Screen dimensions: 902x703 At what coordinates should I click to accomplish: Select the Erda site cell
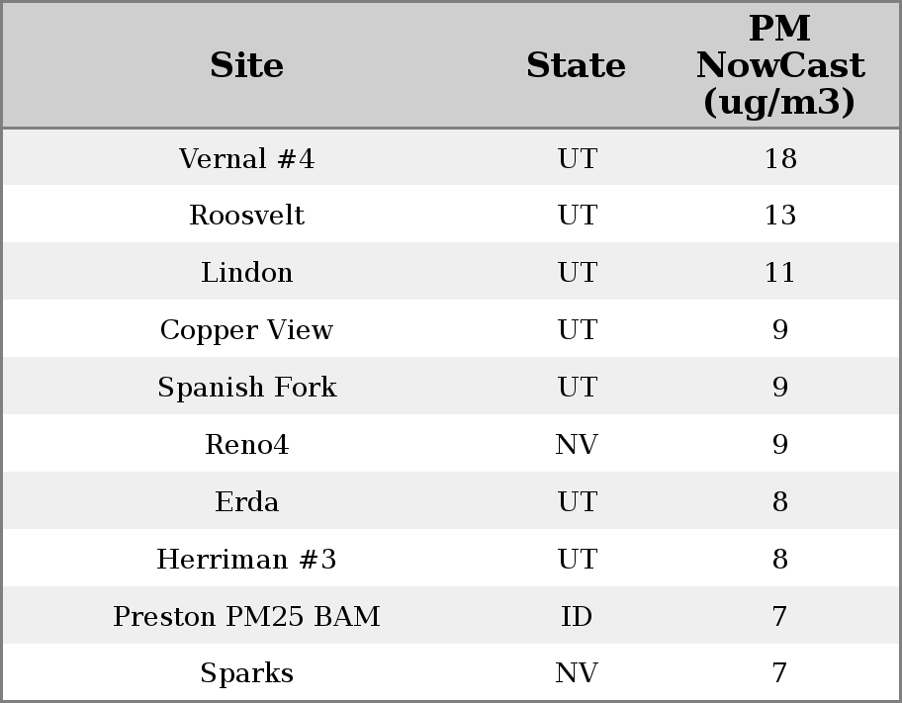click(x=246, y=502)
